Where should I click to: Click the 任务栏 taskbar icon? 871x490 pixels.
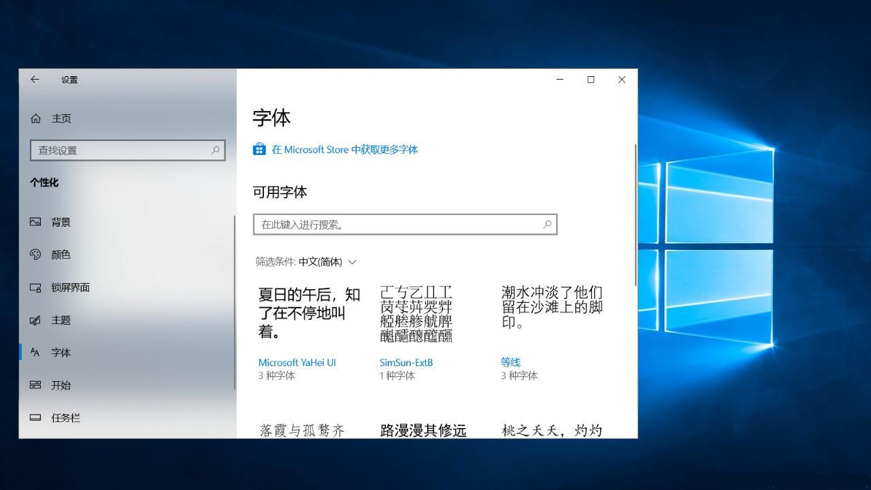tap(36, 418)
